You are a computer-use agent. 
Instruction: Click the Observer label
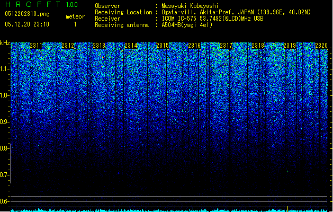click(107, 6)
